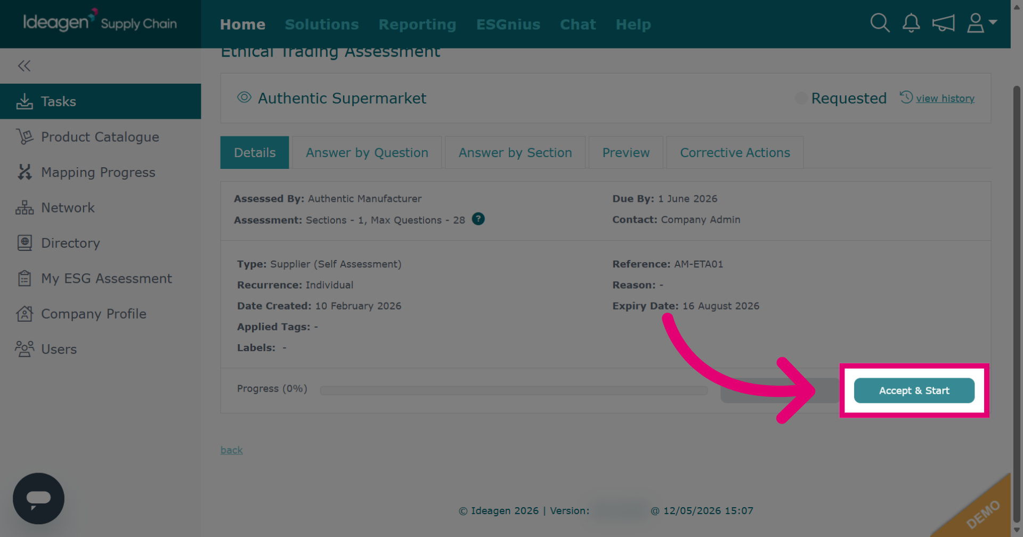Click the Accept & Start button
The image size is (1023, 537).
[x=914, y=390]
